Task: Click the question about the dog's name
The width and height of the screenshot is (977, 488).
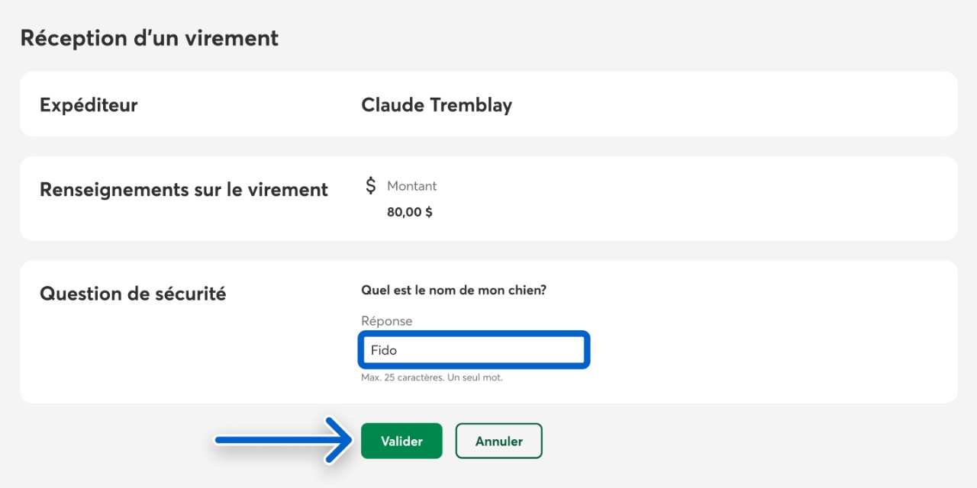Action: click(453, 290)
